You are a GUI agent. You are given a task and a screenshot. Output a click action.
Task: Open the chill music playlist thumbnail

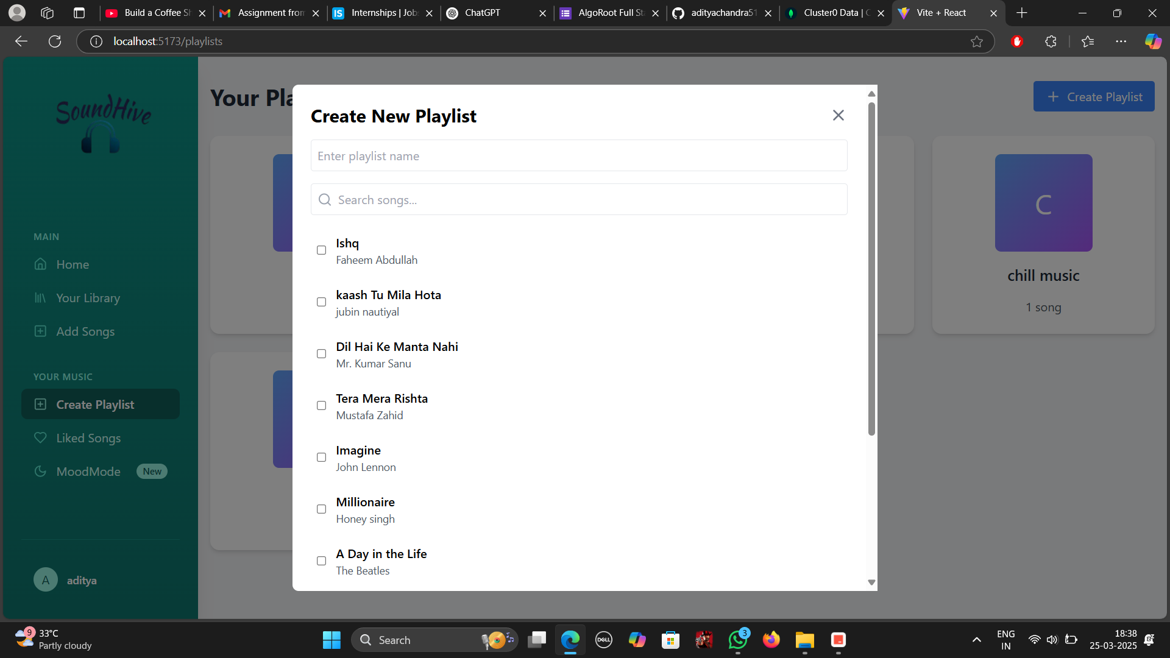[1043, 203]
